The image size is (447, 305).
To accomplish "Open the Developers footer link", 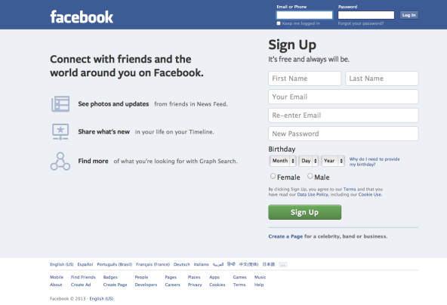I will coord(146,285).
